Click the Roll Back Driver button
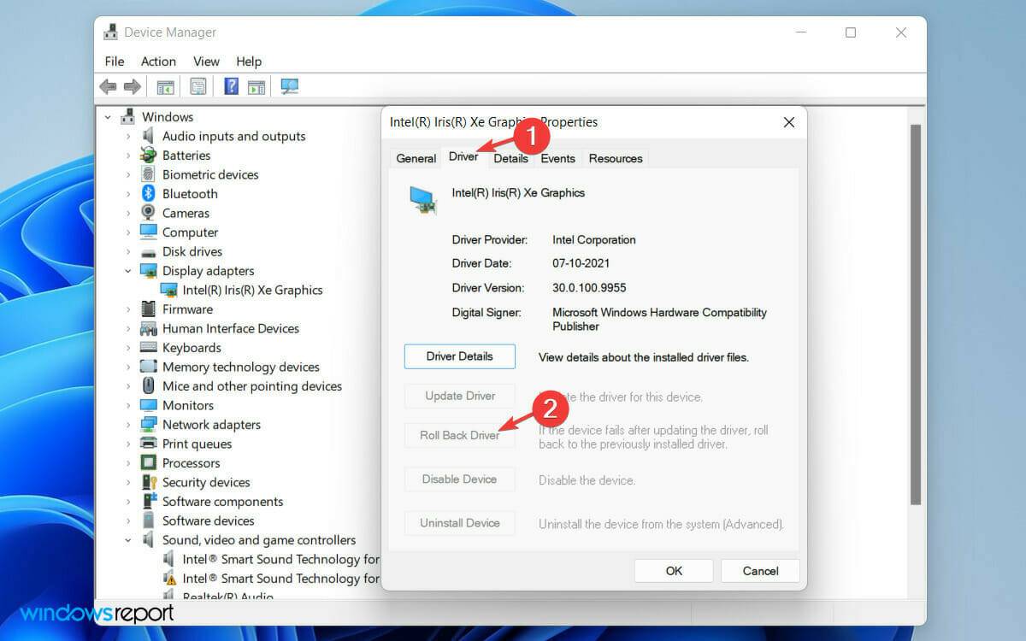1026x641 pixels. point(459,435)
